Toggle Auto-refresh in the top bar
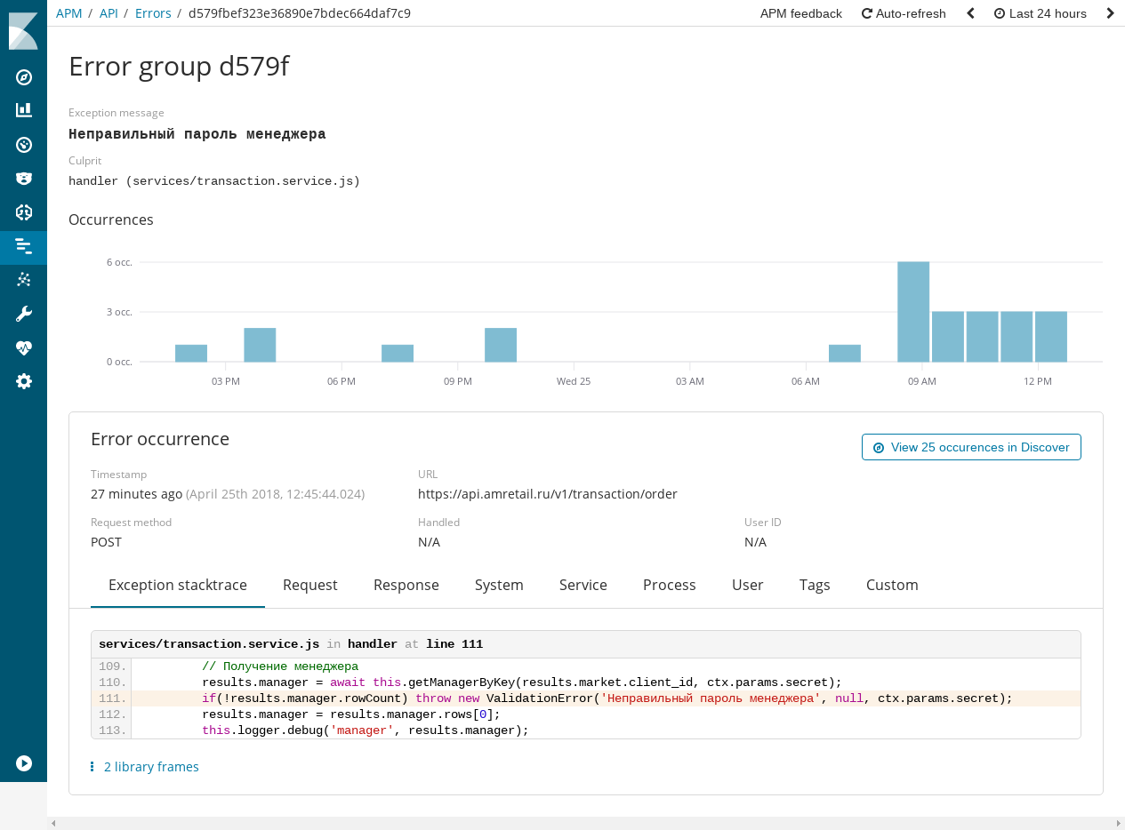Image resolution: width=1125 pixels, height=830 pixels. tap(903, 13)
